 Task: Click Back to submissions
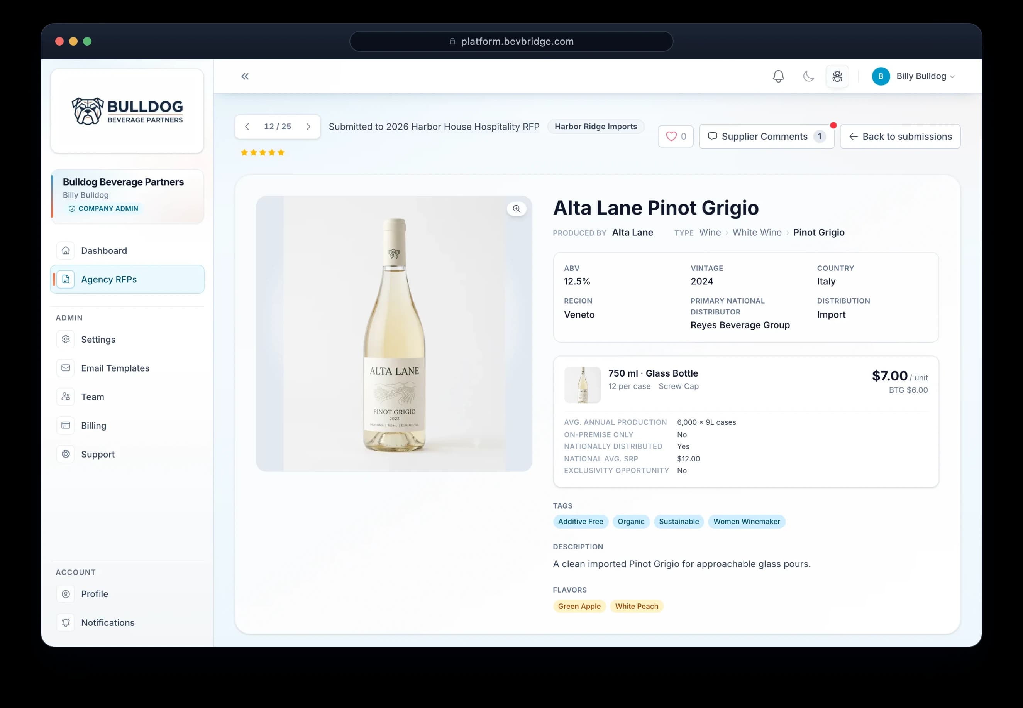(x=899, y=137)
